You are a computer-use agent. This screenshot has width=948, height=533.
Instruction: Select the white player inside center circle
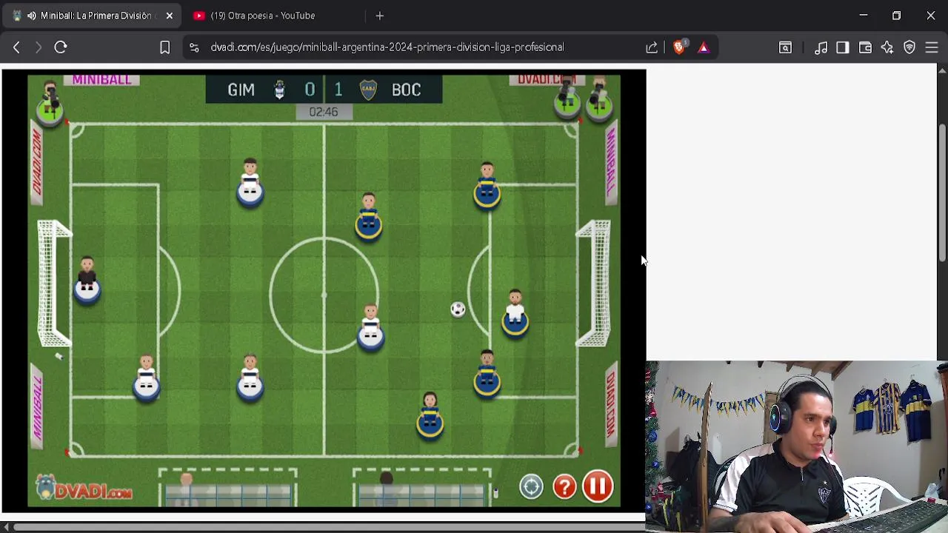point(370,326)
